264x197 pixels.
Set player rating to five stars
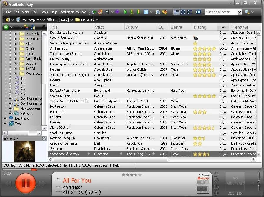(140, 175)
